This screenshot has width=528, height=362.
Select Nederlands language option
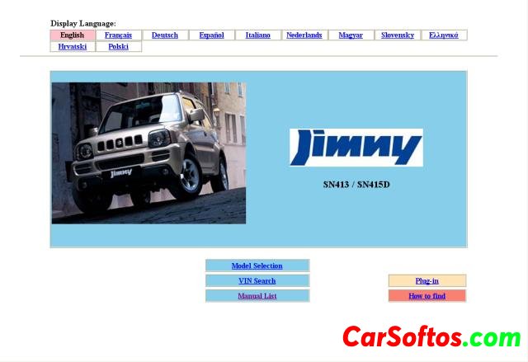coord(304,35)
